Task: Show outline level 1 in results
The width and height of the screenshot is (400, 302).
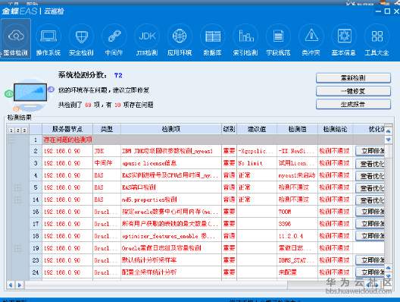Action: [11, 131]
